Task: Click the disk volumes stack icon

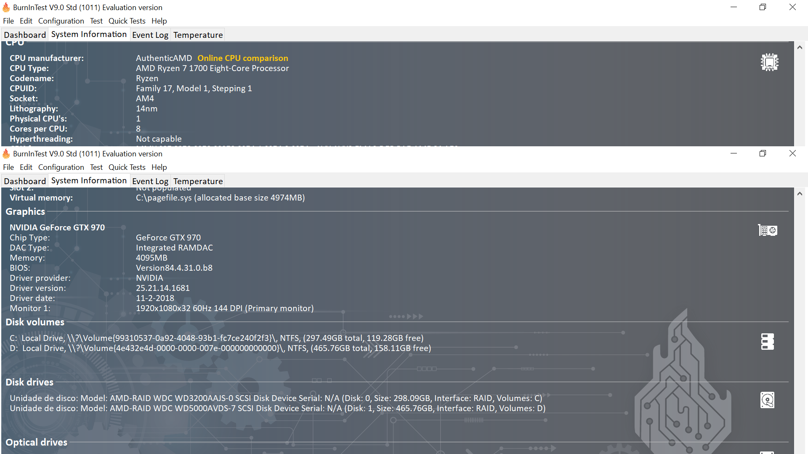Action: tap(768, 342)
